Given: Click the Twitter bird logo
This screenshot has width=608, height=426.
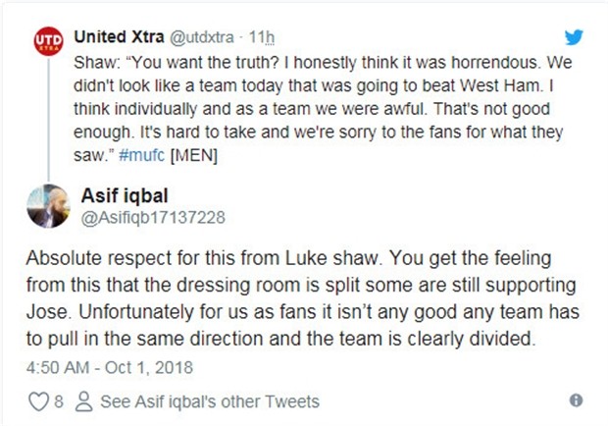Looking at the screenshot, I should (574, 37).
